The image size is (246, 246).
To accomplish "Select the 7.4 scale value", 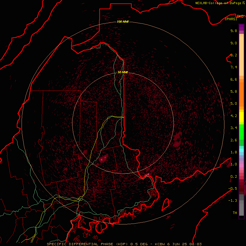I will click(x=234, y=67).
